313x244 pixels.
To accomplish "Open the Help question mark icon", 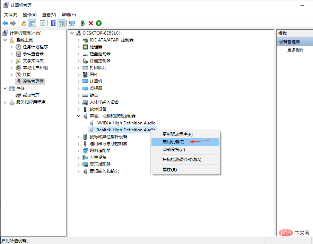I will pos(53,23).
